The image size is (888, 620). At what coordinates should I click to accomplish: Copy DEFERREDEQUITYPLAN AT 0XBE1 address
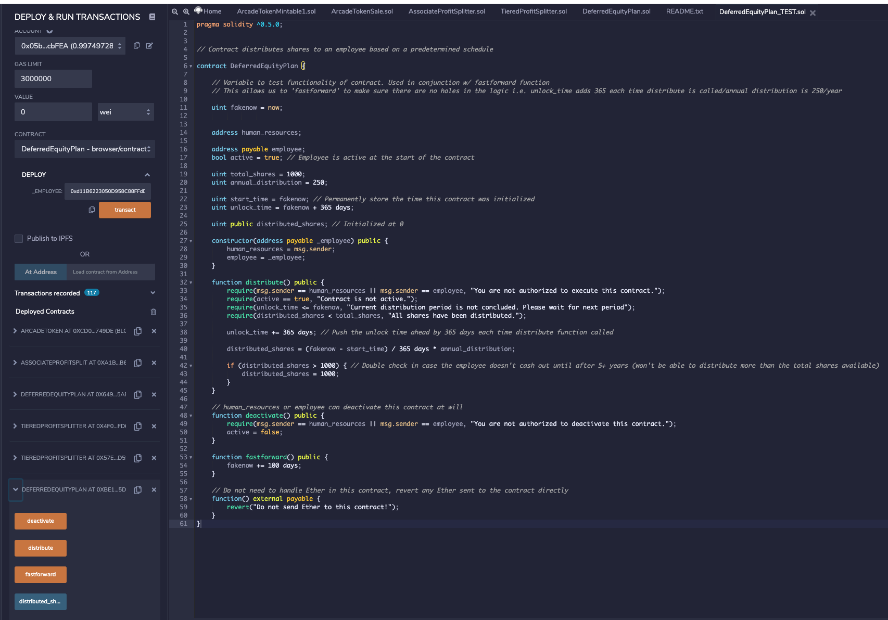[138, 490]
